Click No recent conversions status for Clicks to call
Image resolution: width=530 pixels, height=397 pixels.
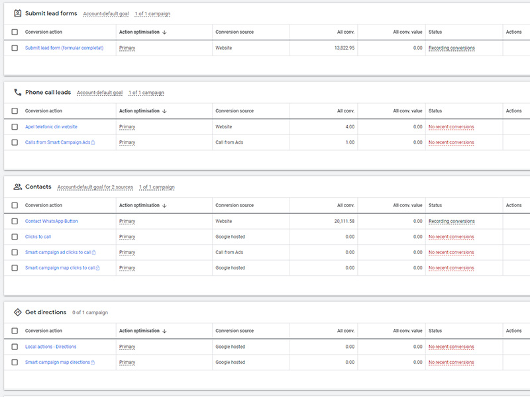coord(451,237)
